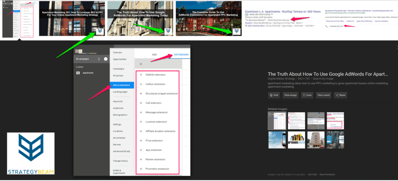Click the Get help link
The height and width of the screenshot is (181, 398).
pyautogui.click(x=312, y=174)
